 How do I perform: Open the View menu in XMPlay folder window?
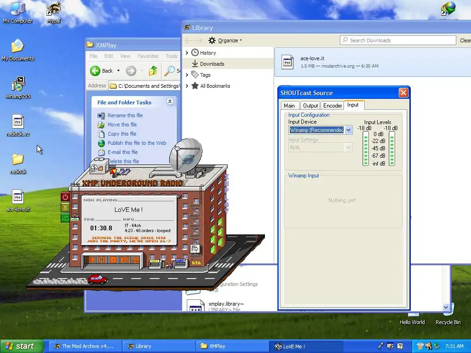(x=125, y=56)
